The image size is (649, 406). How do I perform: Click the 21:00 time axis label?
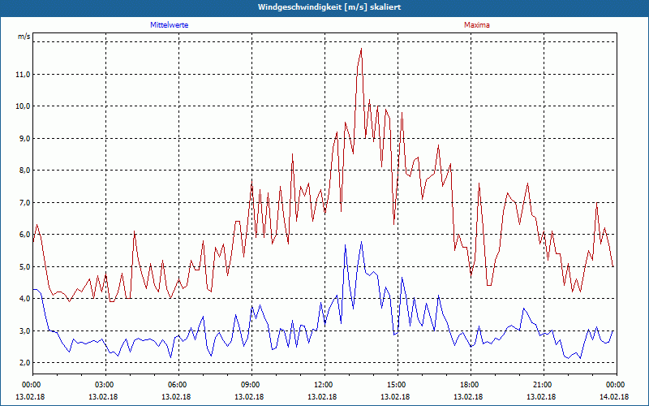[x=544, y=384]
